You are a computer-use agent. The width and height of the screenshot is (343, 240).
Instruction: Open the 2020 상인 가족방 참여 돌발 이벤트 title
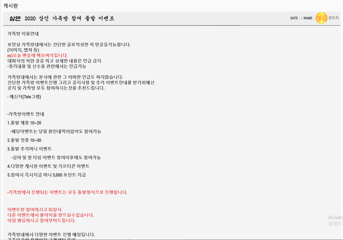pos(69,18)
